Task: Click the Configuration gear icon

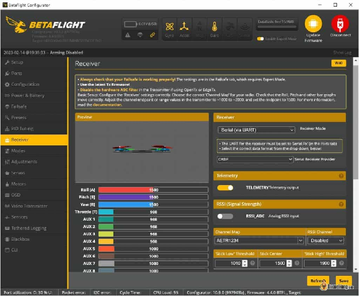Action: 7,84
